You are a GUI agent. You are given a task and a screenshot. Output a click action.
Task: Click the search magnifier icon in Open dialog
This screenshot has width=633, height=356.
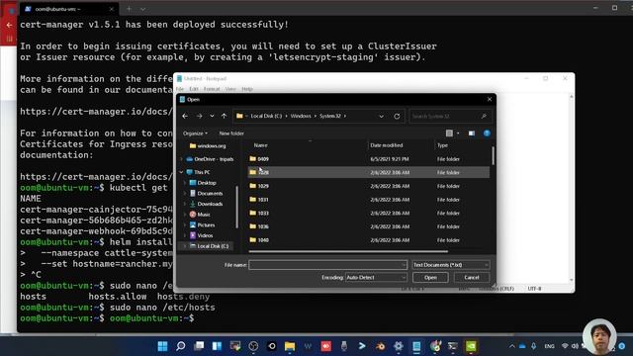(x=484, y=117)
